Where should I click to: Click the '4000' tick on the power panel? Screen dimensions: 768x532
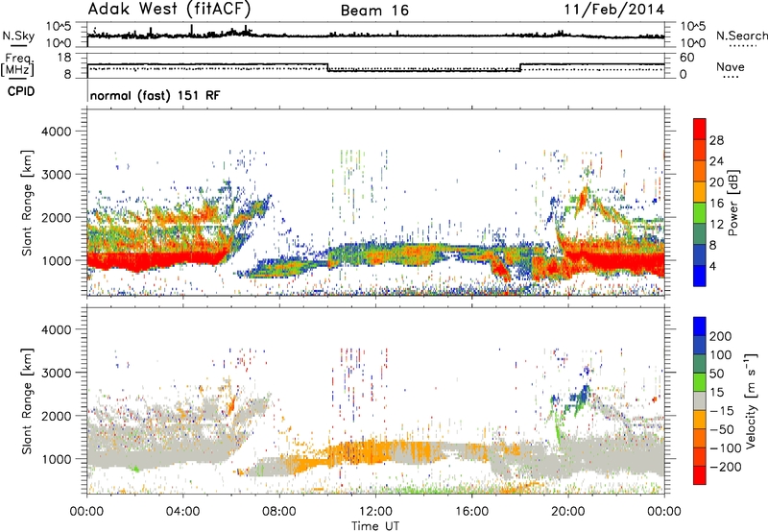click(56, 132)
